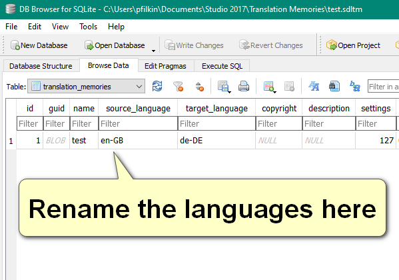The width and height of the screenshot is (399, 280).
Task: Open the File menu
Action: pyautogui.click(x=11, y=27)
